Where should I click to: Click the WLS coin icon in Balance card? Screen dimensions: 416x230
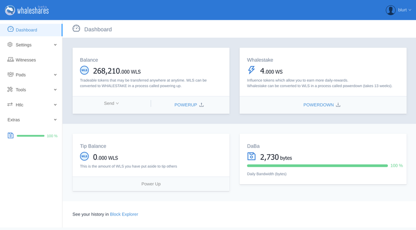84,71
